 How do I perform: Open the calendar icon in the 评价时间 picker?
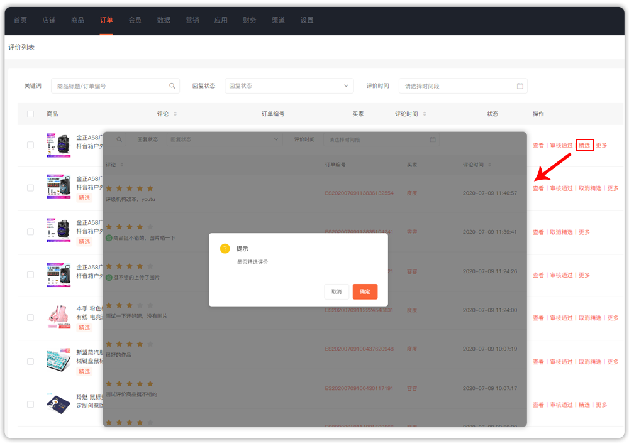coord(520,86)
